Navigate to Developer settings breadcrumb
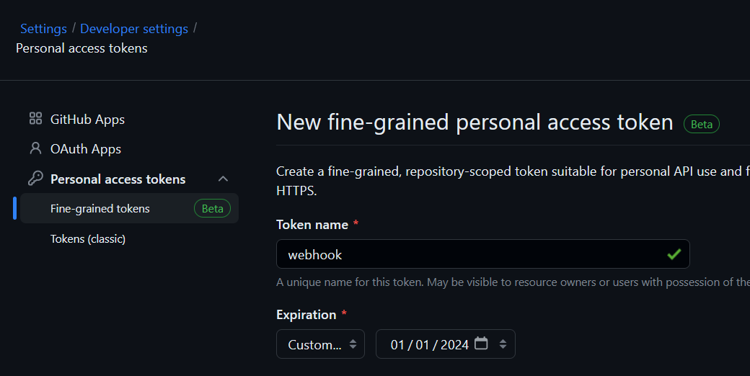This screenshot has width=750, height=376. pos(134,29)
